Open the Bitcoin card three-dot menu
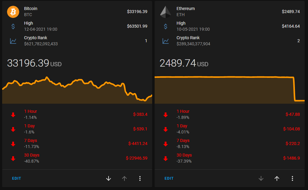The height and width of the screenshot is (190, 308). pos(140,178)
